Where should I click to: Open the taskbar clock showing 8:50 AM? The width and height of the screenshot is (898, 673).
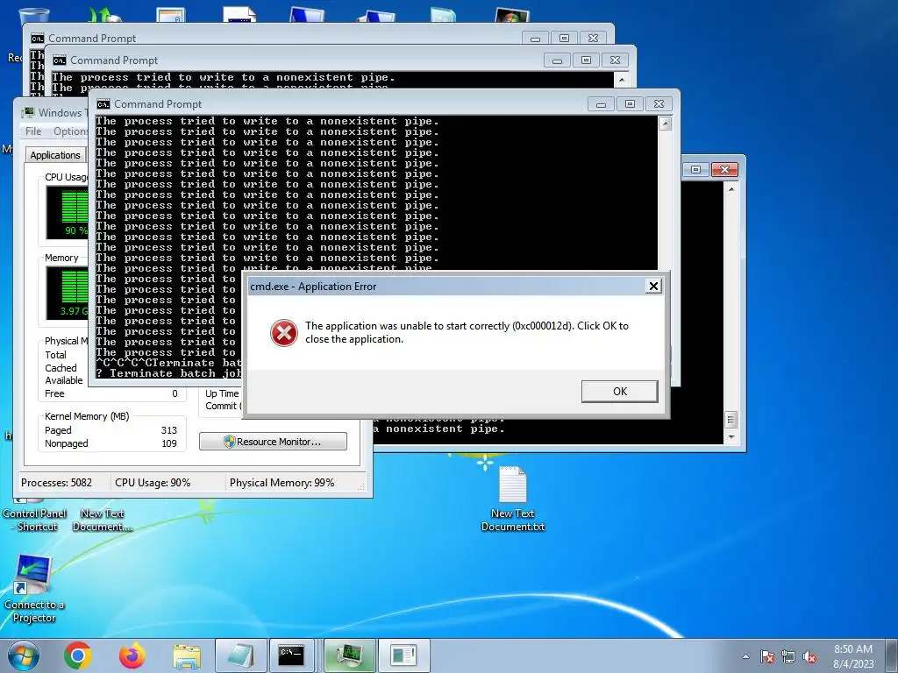tap(852, 656)
